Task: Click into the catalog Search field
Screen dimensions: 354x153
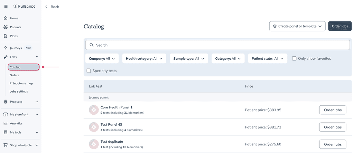Action: click(217, 45)
